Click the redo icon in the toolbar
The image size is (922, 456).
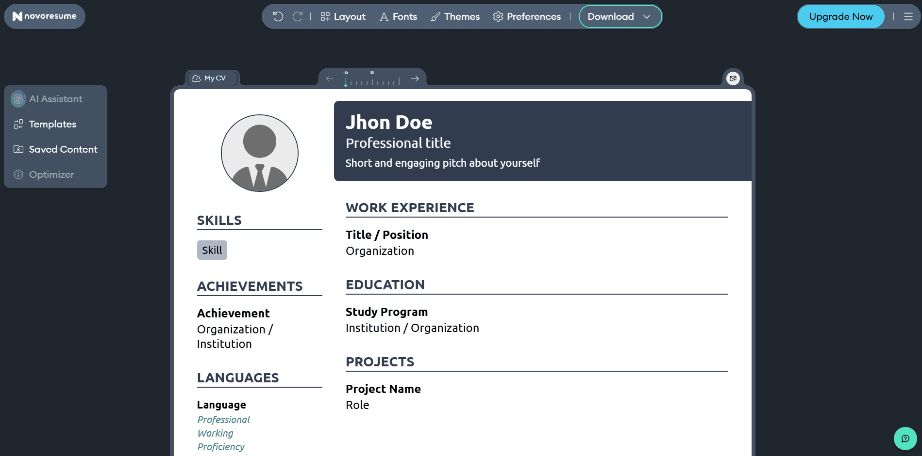[298, 16]
